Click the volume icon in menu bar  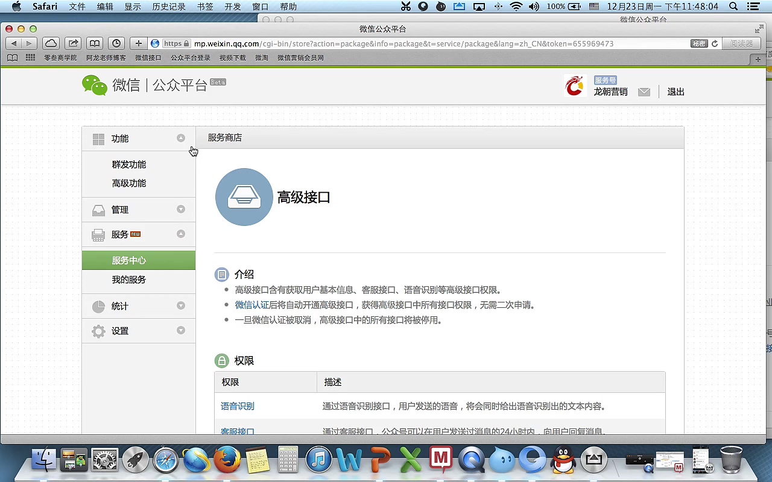[x=534, y=7]
